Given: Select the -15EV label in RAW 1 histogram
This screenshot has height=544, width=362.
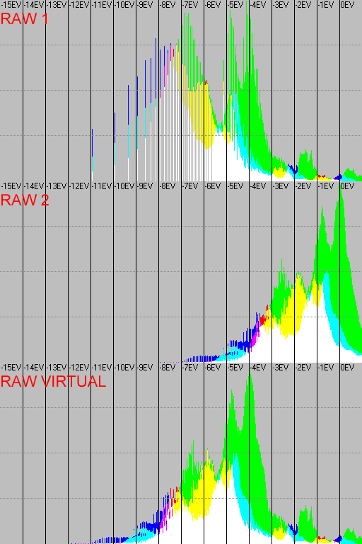Looking at the screenshot, I should 11,5.
